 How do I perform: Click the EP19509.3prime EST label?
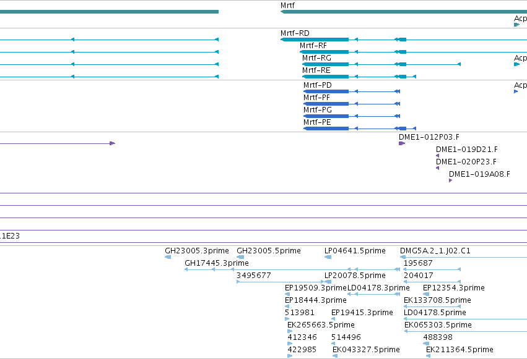316,288
